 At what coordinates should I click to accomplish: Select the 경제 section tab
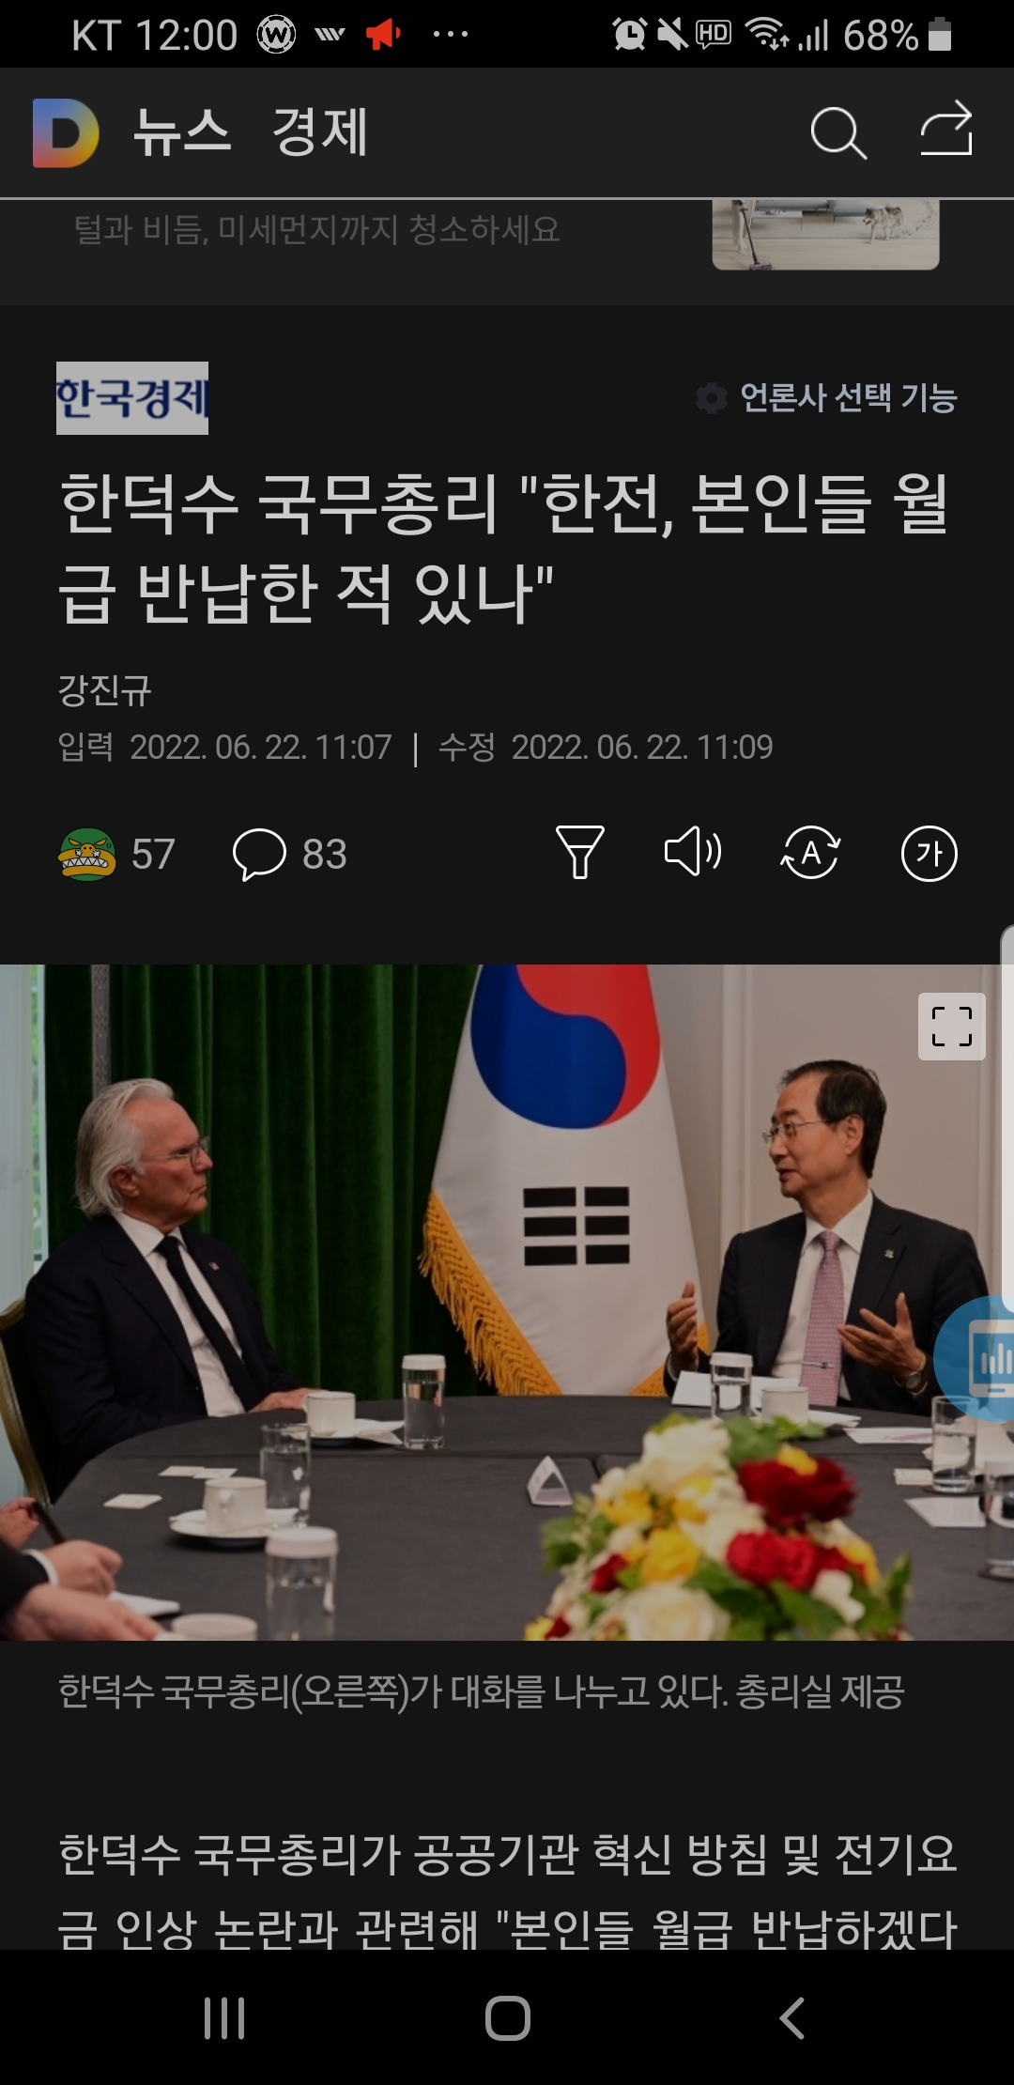pyautogui.click(x=319, y=131)
